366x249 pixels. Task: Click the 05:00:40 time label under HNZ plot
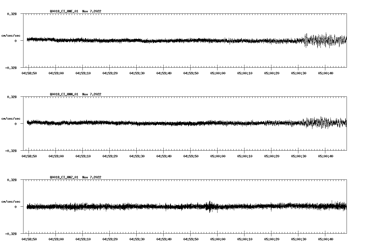pos(326,239)
